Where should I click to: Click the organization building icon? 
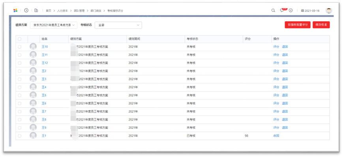tap(36, 10)
